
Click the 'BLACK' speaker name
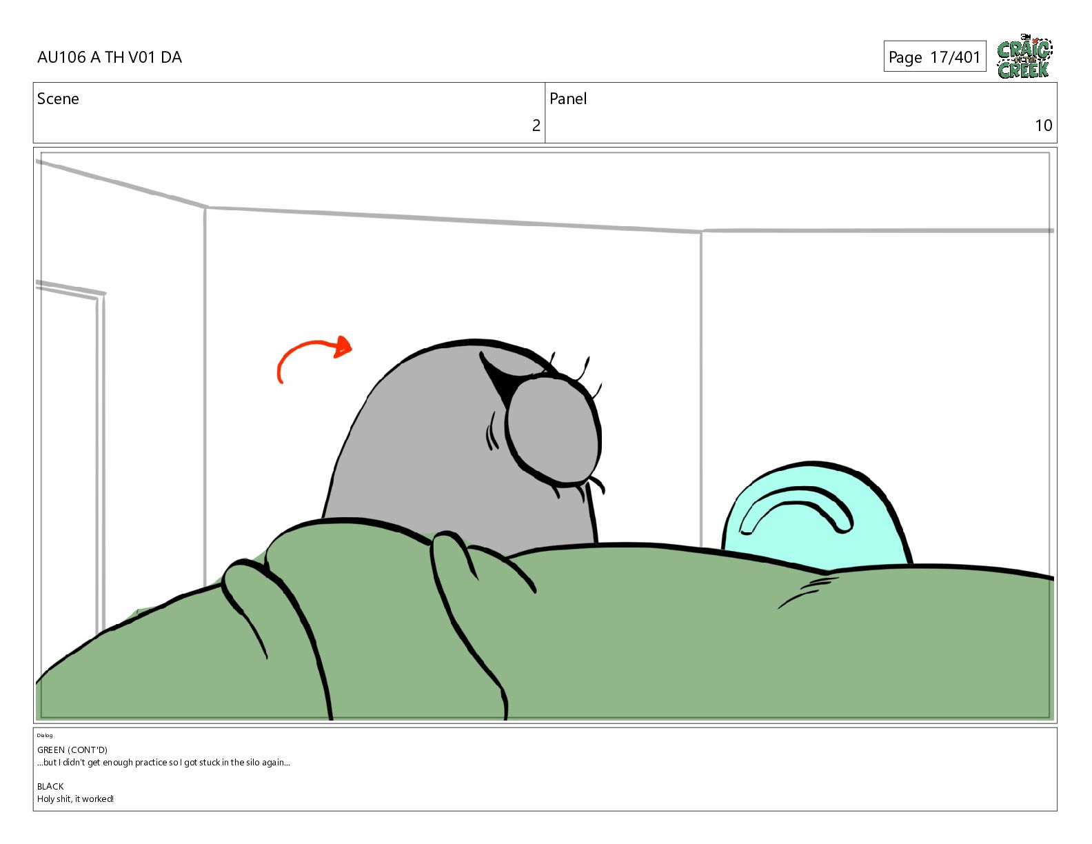coord(50,786)
